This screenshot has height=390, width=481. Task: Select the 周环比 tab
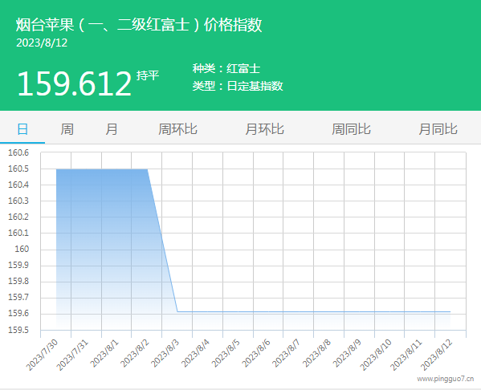(x=177, y=129)
